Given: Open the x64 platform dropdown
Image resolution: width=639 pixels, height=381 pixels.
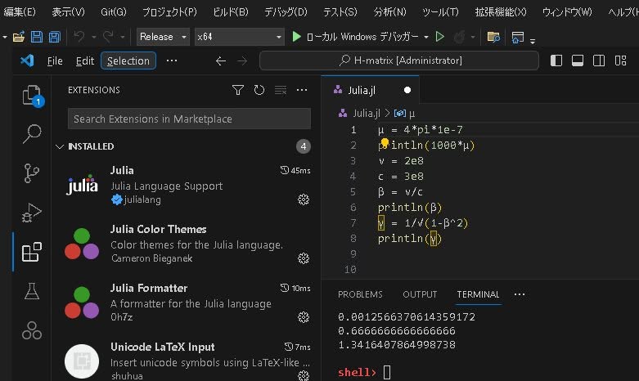Looking at the screenshot, I should click(x=239, y=37).
